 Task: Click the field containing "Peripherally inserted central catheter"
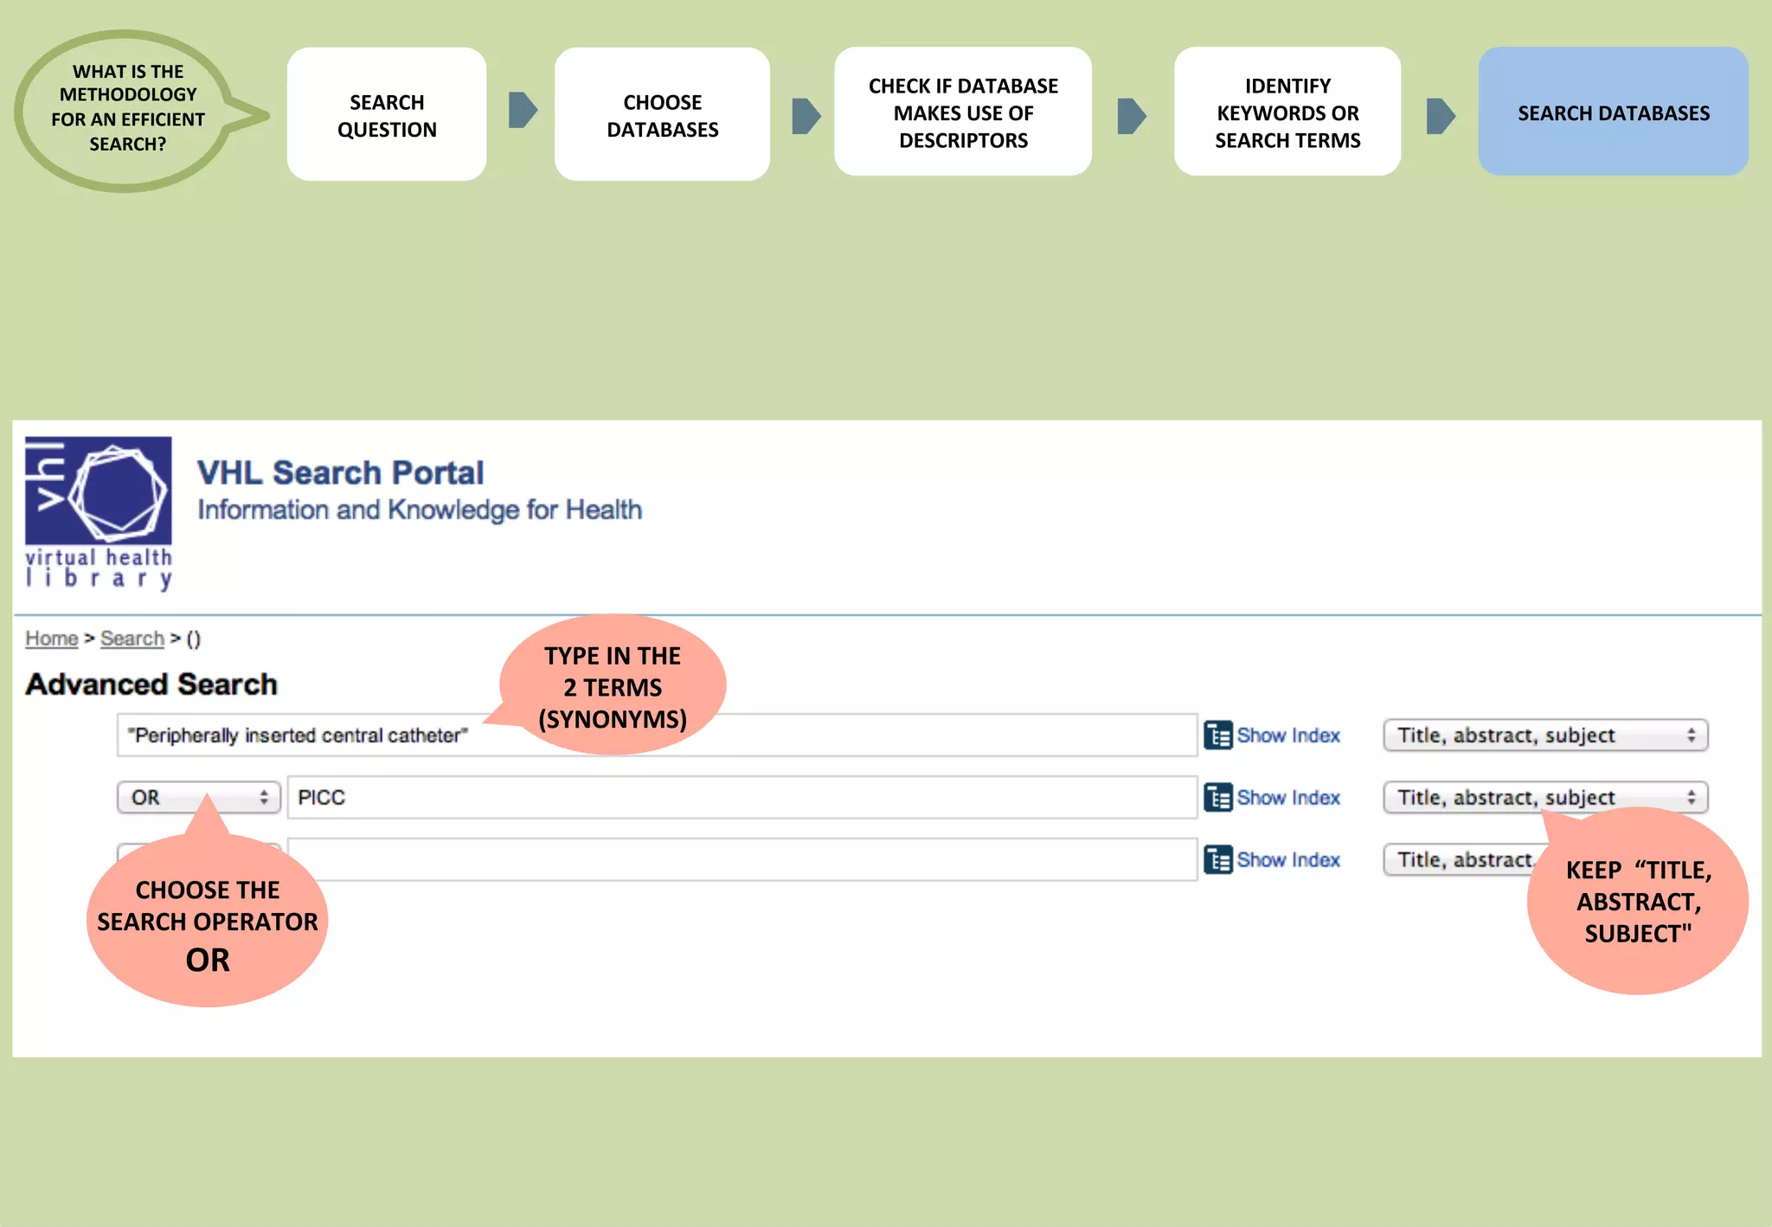658,736
